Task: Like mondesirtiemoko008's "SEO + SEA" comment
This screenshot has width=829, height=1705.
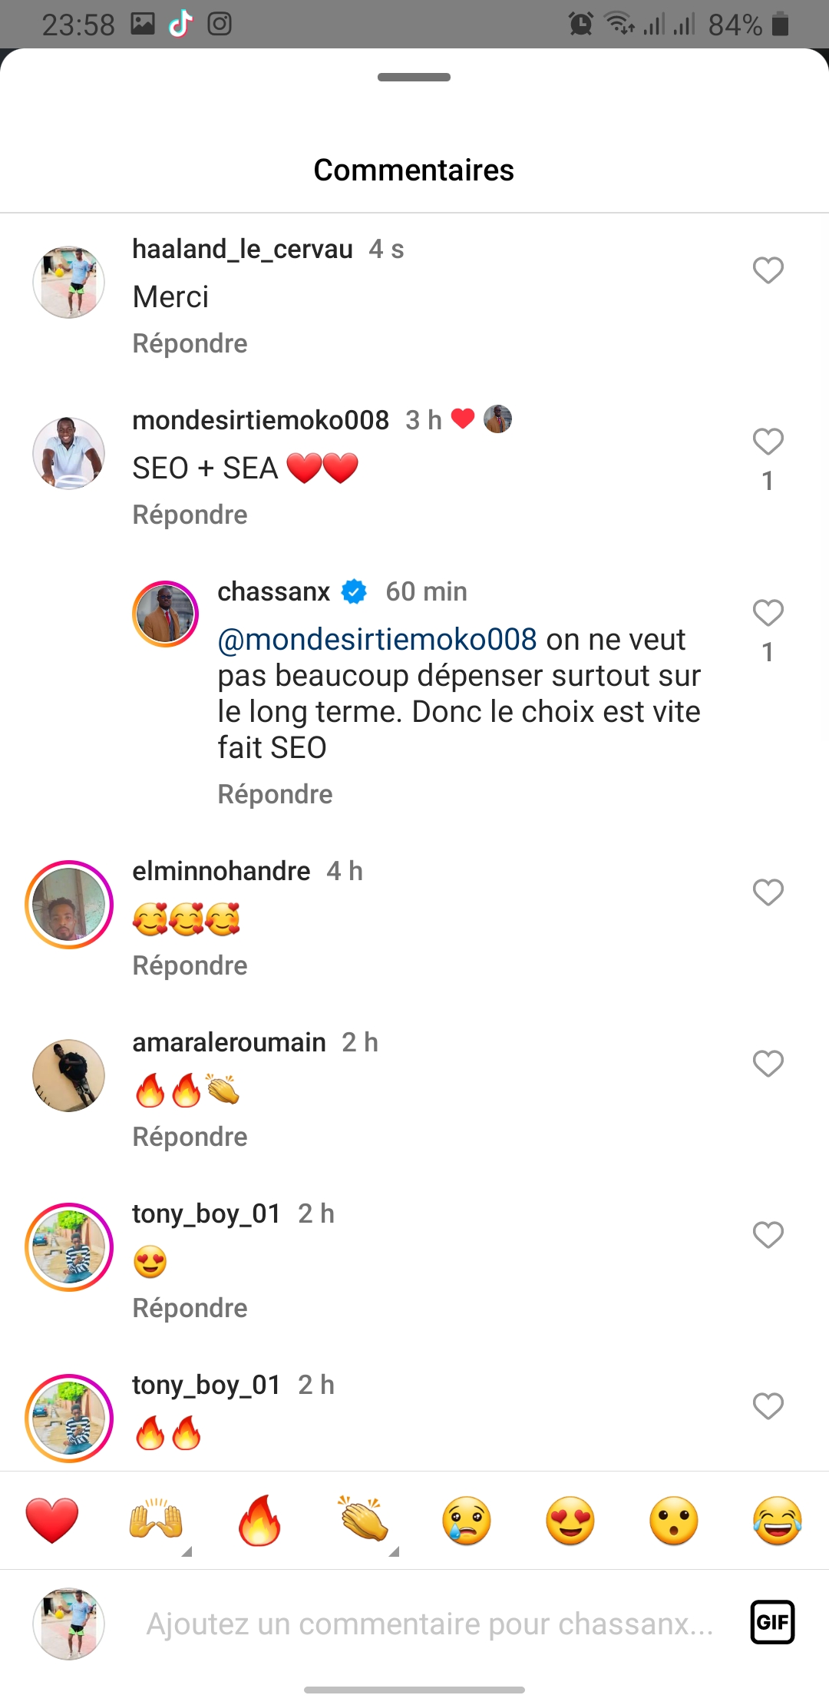Action: coord(768,442)
